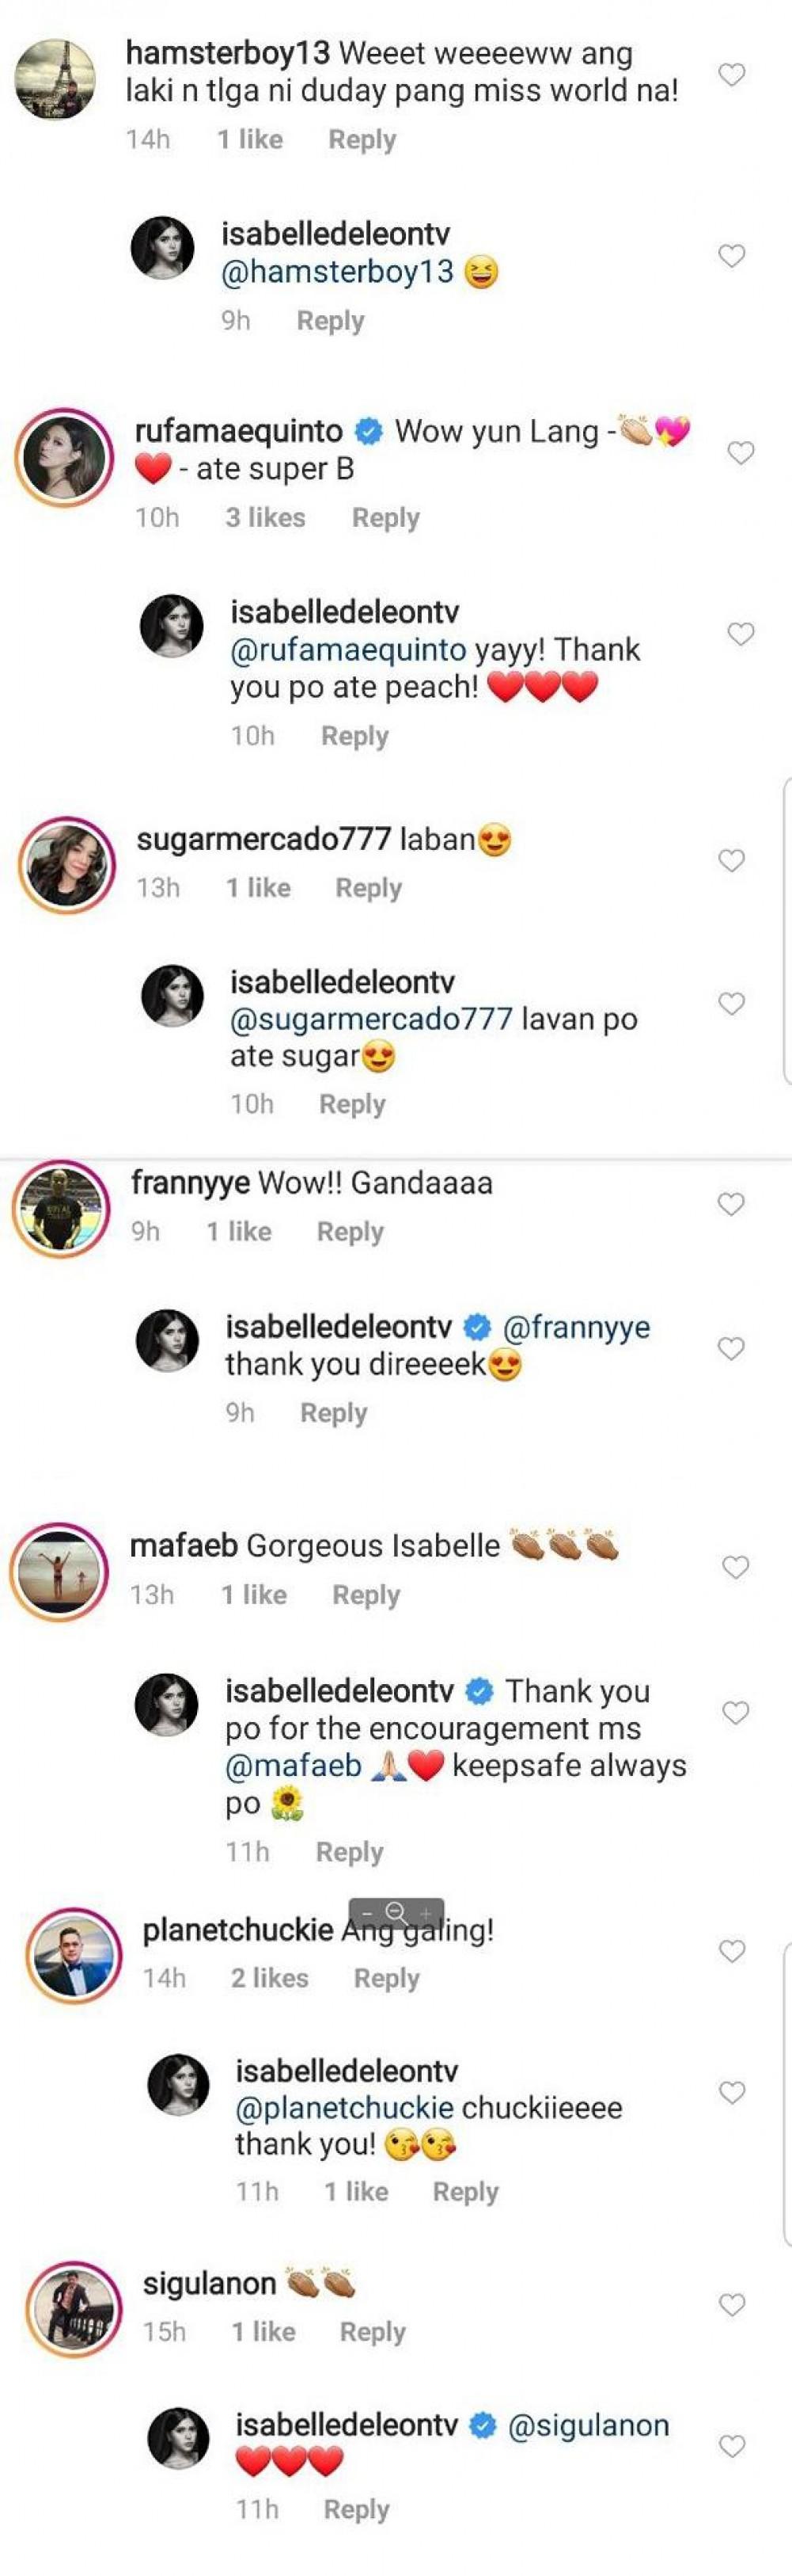Screen dimensions: 792x2576
Task: Tap heart beside sigulanon's clapping comment
Action: (x=732, y=2305)
